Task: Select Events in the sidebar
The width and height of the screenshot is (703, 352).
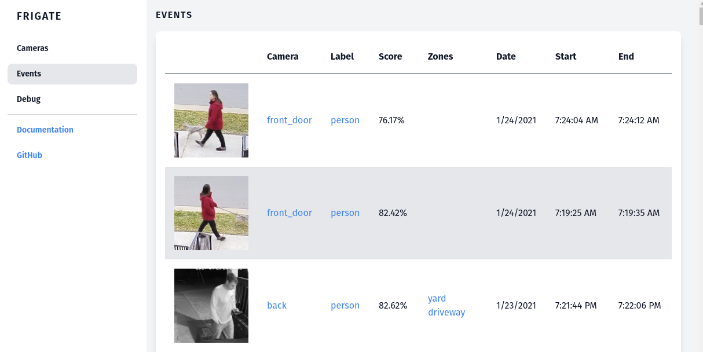Action: (29, 74)
